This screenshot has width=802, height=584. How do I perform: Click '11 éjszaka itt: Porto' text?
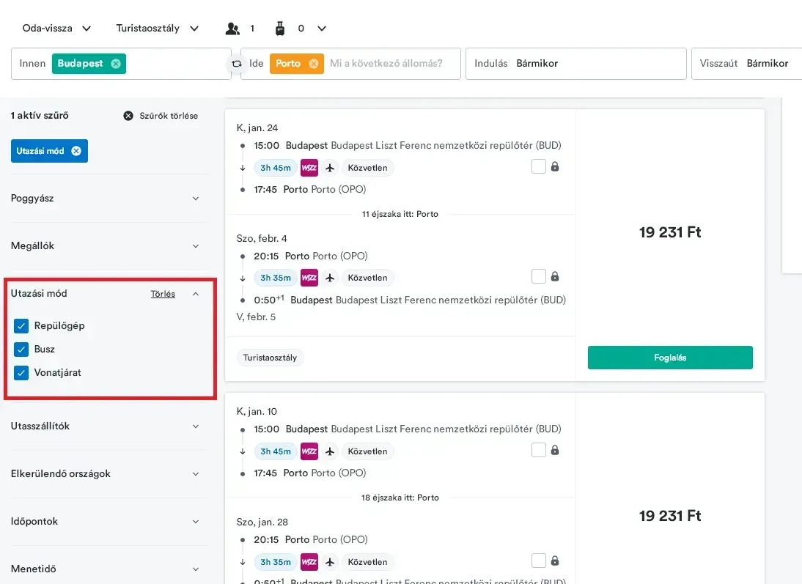pos(400,214)
